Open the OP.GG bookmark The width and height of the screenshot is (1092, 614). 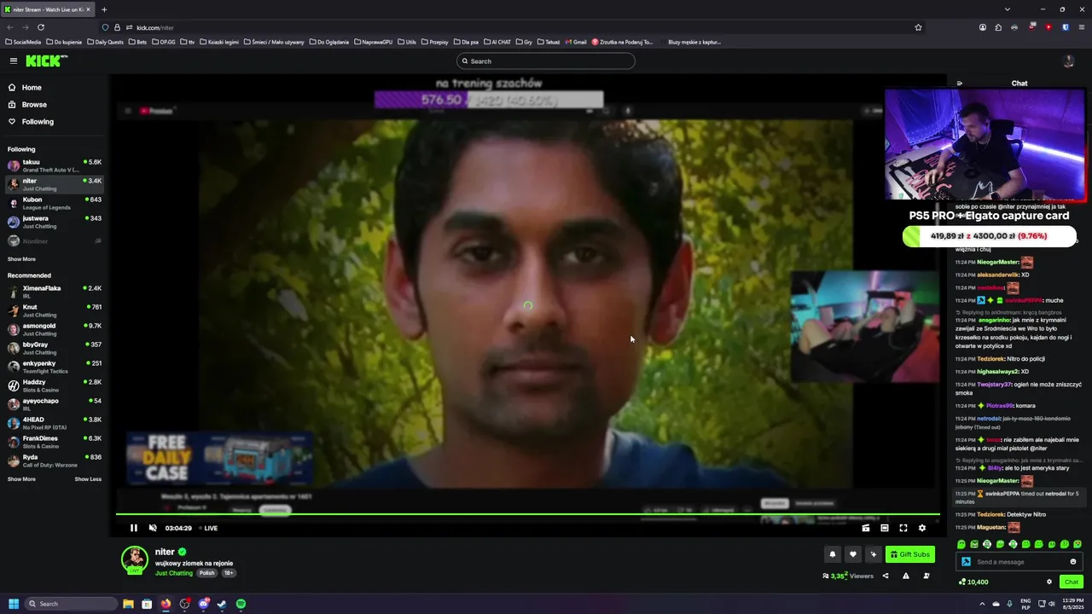163,42
